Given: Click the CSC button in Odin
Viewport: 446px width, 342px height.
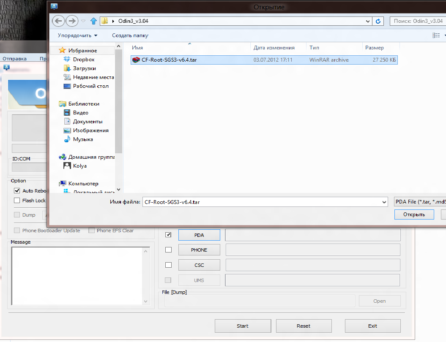Looking at the screenshot, I should 199,265.
